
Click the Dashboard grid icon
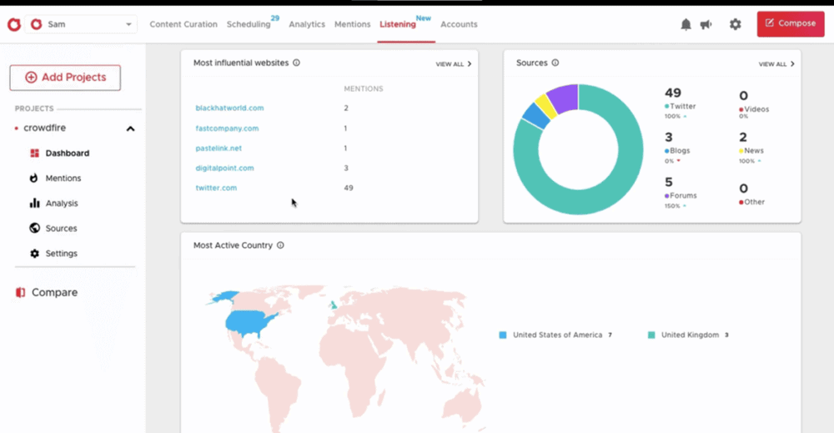pyautogui.click(x=34, y=154)
